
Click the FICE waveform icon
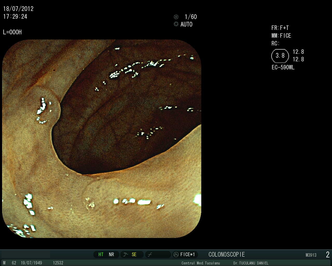point(176,255)
